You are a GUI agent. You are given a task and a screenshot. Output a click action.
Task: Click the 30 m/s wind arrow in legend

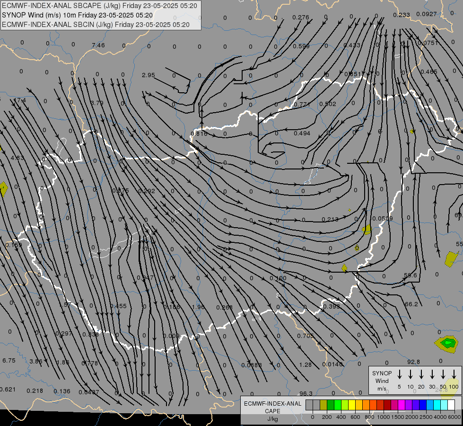(x=432, y=374)
